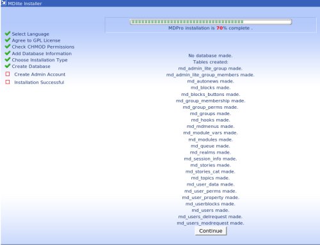Click the md_admin_lite_group made line
320x245 pixels.
(x=211, y=68)
